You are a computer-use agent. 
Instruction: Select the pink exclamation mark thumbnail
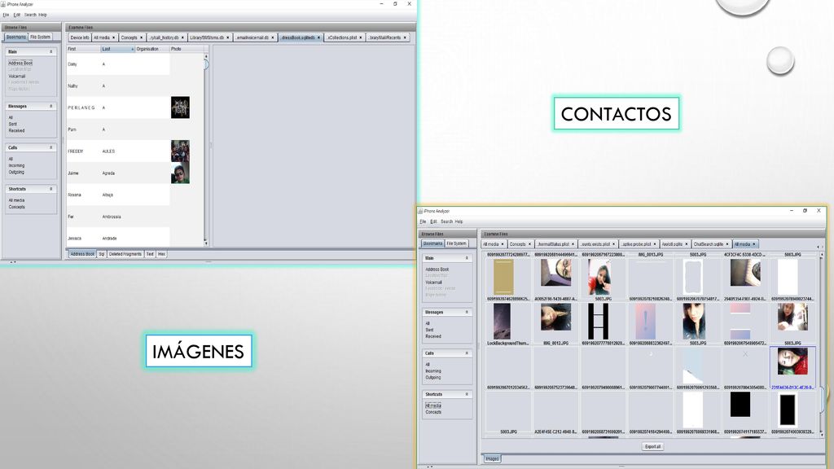pos(645,321)
